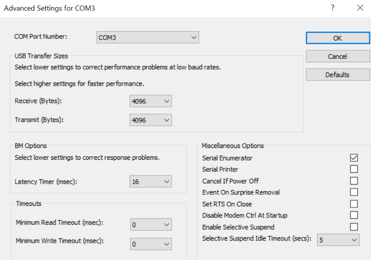Click the Cancel button
This screenshot has height=260, width=371.
pyautogui.click(x=338, y=56)
